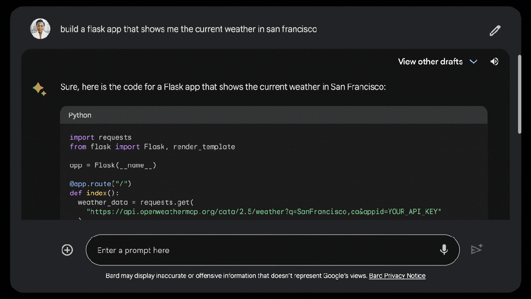Click the microphone icon for voice input
The height and width of the screenshot is (299, 531).
point(444,250)
